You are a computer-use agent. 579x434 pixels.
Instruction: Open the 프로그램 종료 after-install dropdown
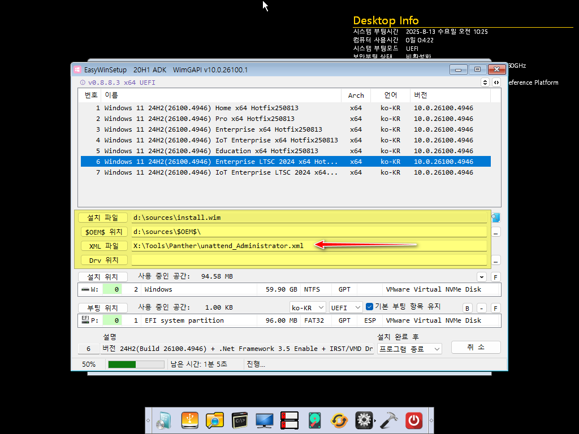pos(409,349)
